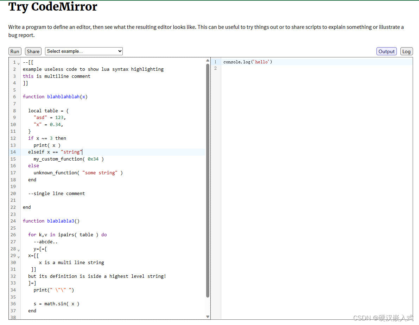Screen dimensions: 419x325
Task: Click line number 14 in the gutter
Action: click(13, 152)
